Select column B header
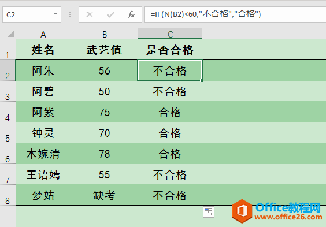Screen dimensions: 326x227 (x=105, y=34)
